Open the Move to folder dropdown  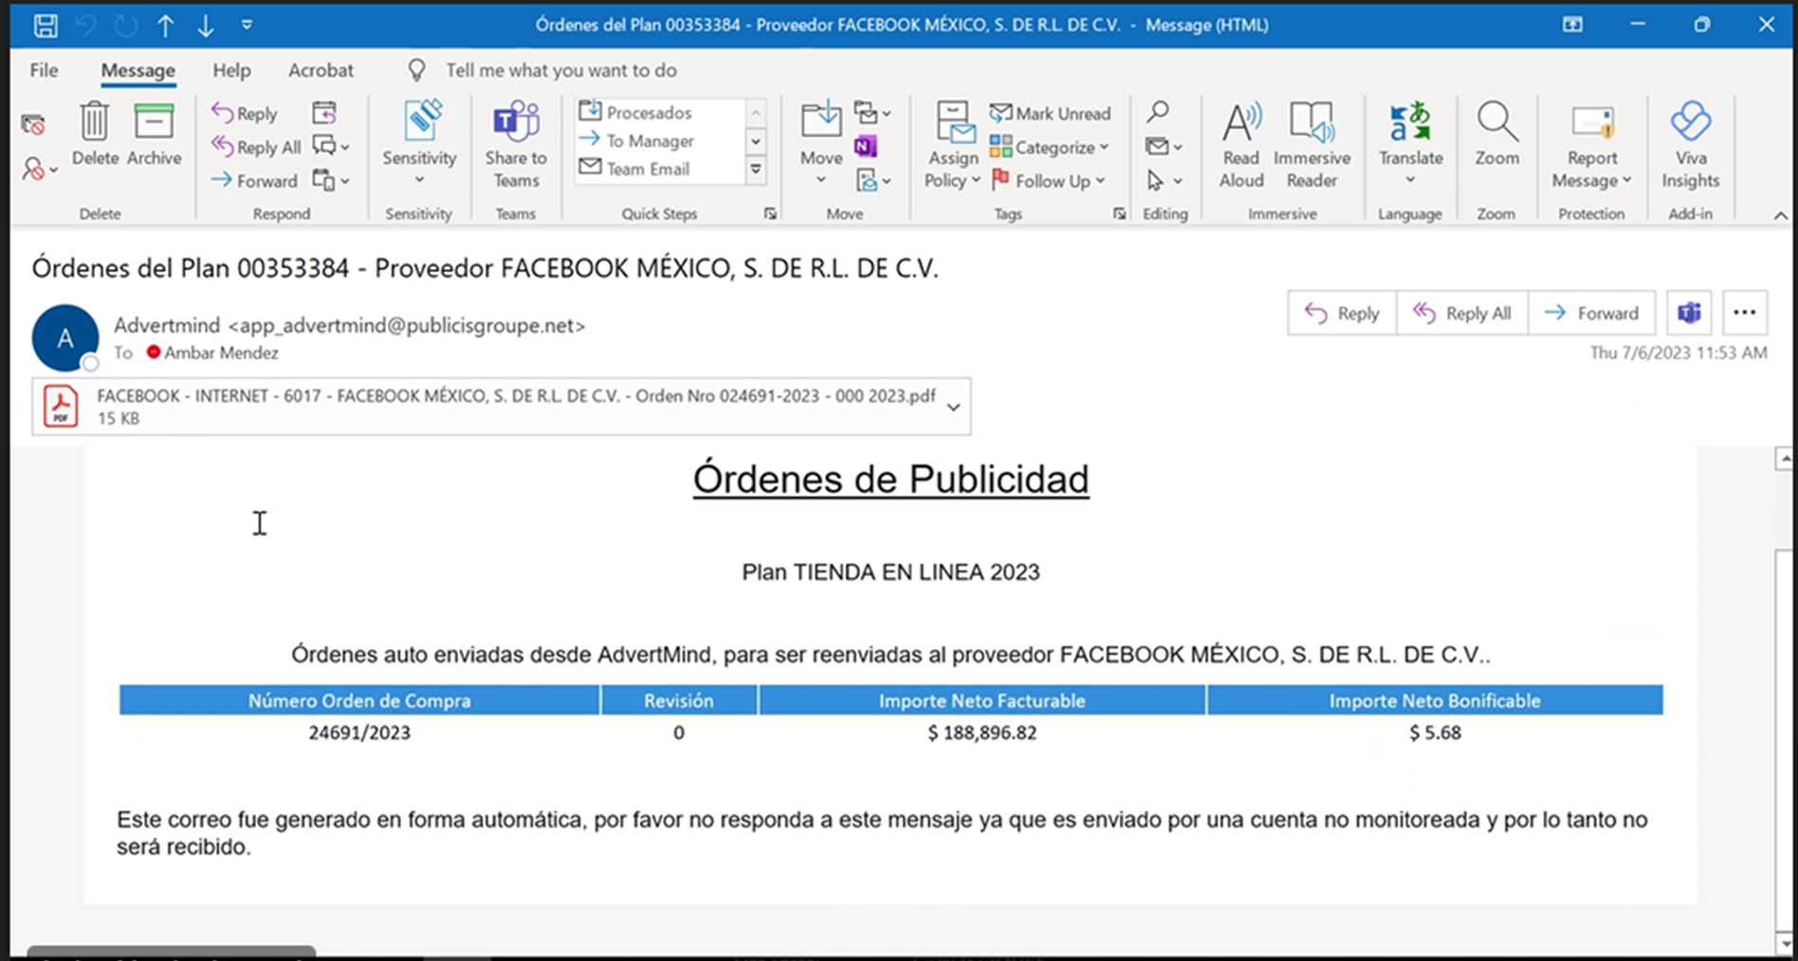pos(821,143)
